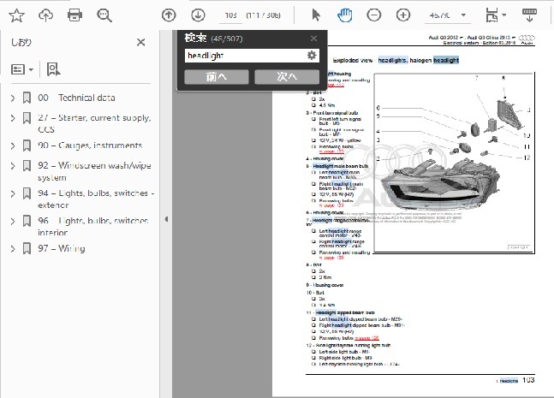The width and height of the screenshot is (554, 398).
Task: Expand the 92 Windscreen wash/wipe bookmark
Action: point(13,166)
